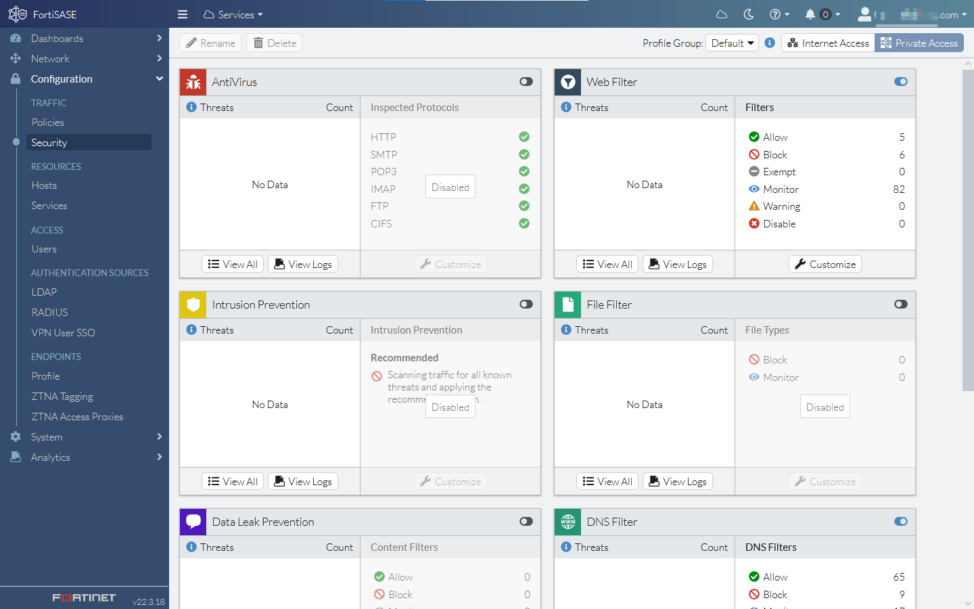Open VPN User SSO in sidebar
The image size is (974, 609).
click(x=63, y=333)
